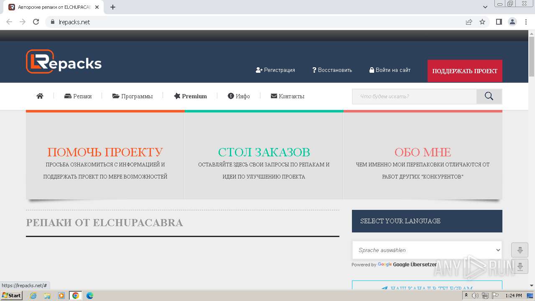Click the Войти на сайт link
Image resolution: width=535 pixels, height=301 pixels.
click(390, 70)
